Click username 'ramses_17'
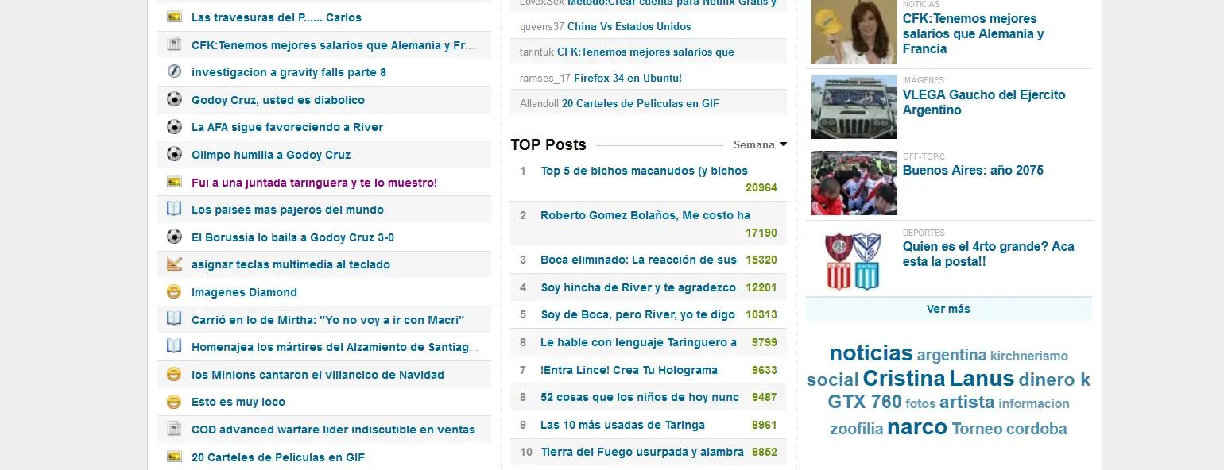This screenshot has width=1224, height=470. [545, 78]
